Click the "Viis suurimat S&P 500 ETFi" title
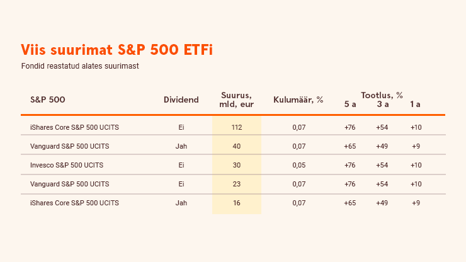This screenshot has height=262, width=466. 116,50
